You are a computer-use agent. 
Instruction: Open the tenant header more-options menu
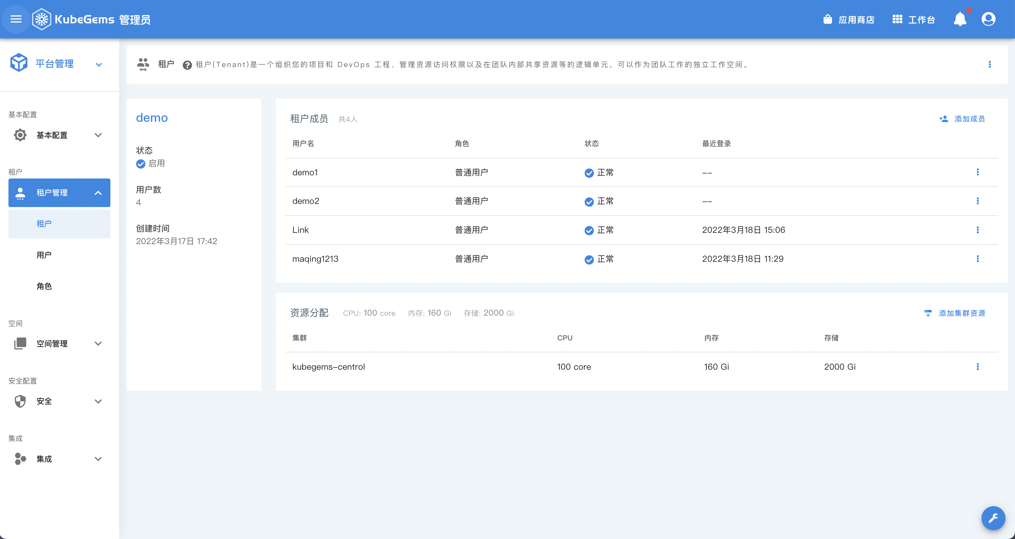[x=989, y=64]
